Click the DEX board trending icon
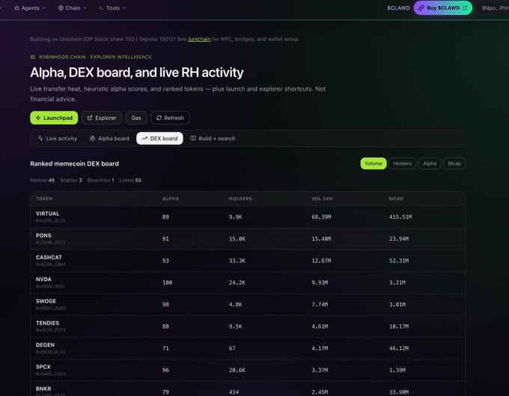The width and height of the screenshot is (509, 396). click(144, 138)
